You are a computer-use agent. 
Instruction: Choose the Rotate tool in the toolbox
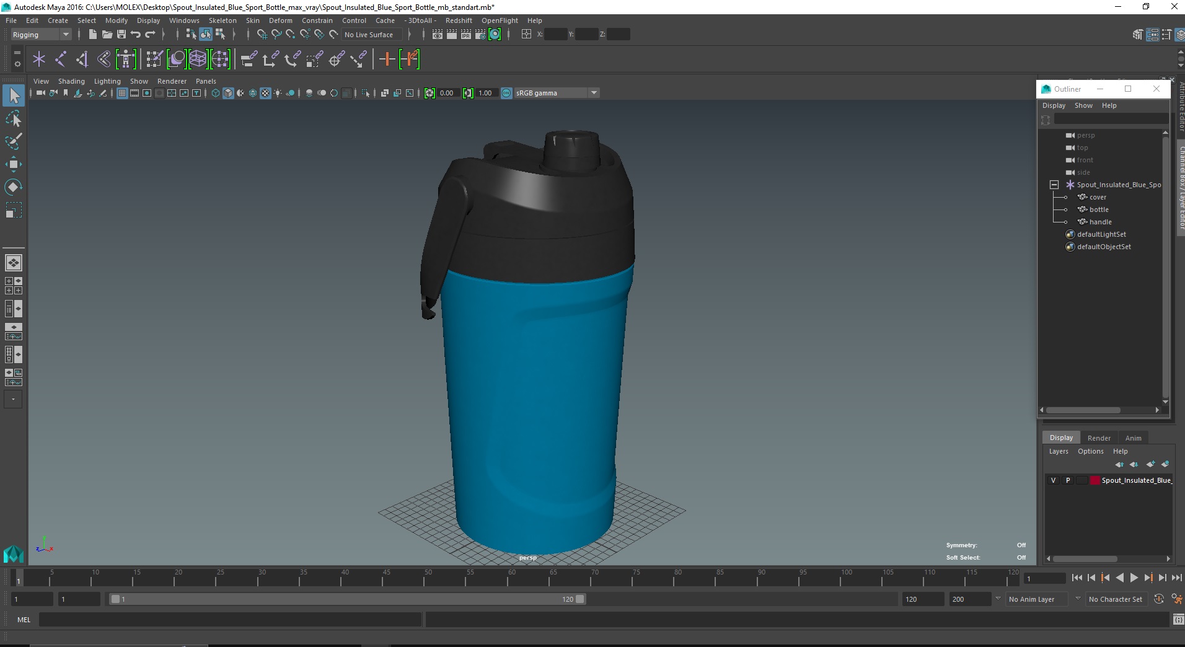coord(14,187)
